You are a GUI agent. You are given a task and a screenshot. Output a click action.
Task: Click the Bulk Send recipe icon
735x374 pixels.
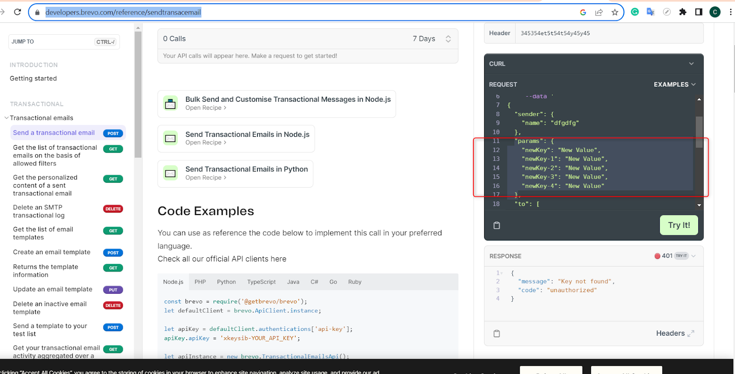171,103
